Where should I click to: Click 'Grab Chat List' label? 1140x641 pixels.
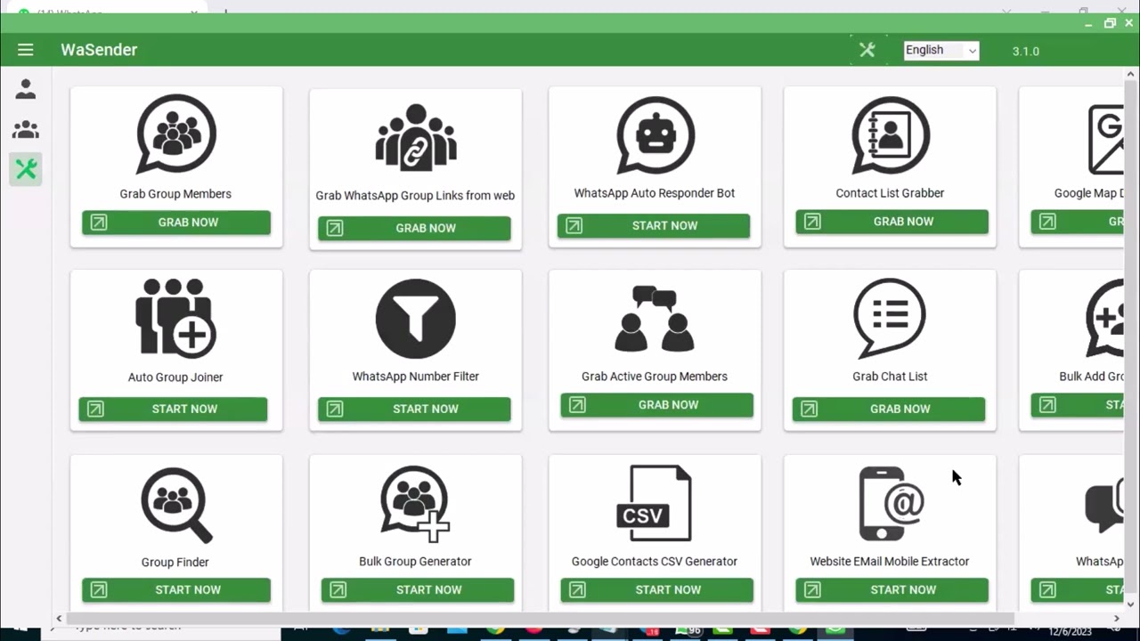tap(890, 377)
